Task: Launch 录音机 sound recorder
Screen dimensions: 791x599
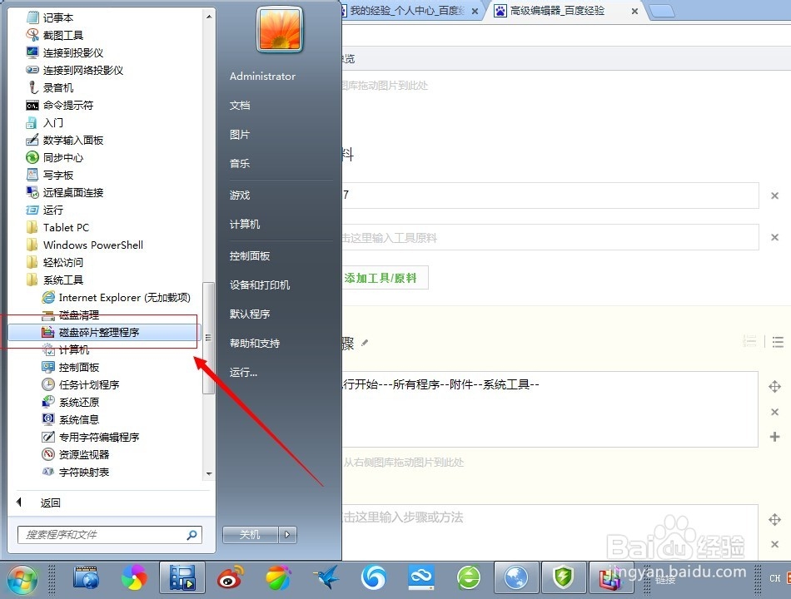Action: [49, 87]
